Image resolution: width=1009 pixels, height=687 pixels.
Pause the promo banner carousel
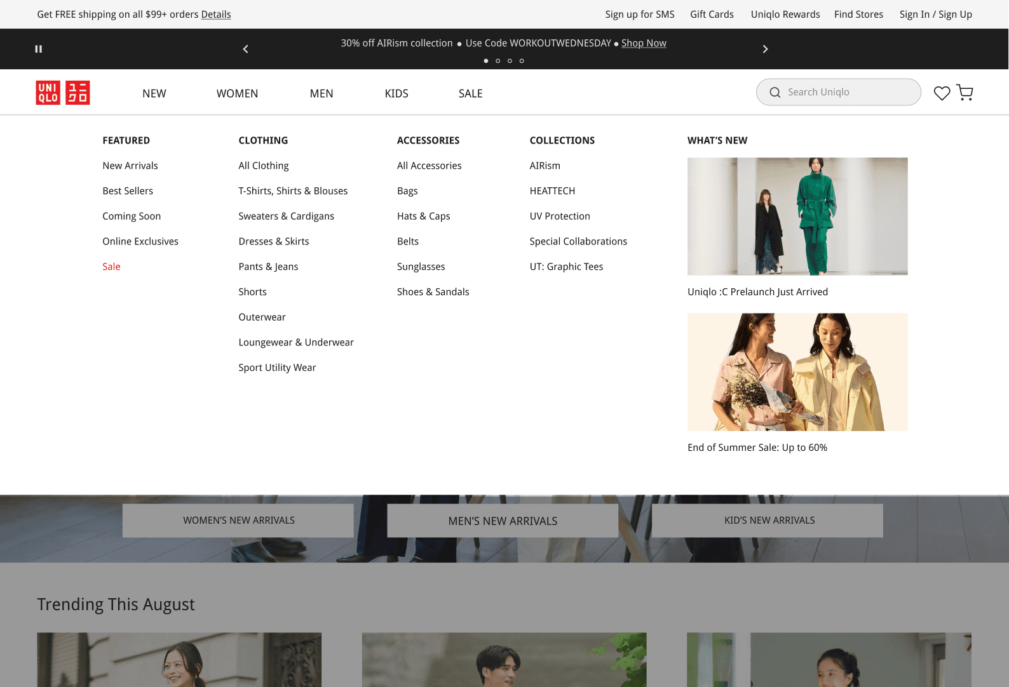39,49
